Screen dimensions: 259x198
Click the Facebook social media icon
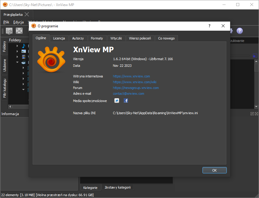[x=126, y=101]
